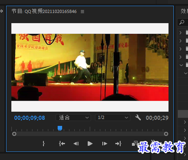Collapse the expanded top-level effects folder
188x160 pixels.
pyautogui.click(x=181, y=65)
